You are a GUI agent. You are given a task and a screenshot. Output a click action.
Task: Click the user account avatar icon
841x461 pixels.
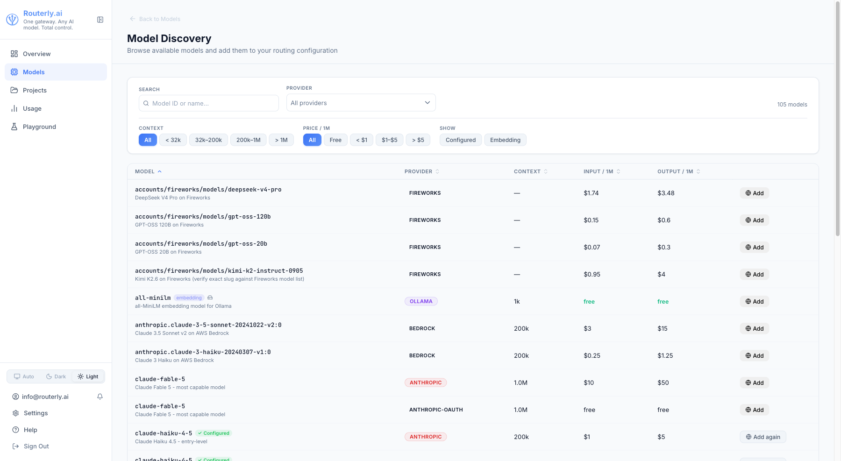coord(15,397)
